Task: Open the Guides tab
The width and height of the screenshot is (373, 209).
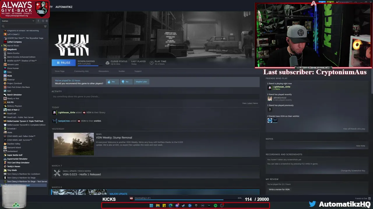Action: tap(122, 71)
